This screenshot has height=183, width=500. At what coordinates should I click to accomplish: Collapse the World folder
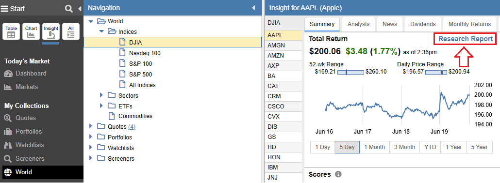coord(91,21)
